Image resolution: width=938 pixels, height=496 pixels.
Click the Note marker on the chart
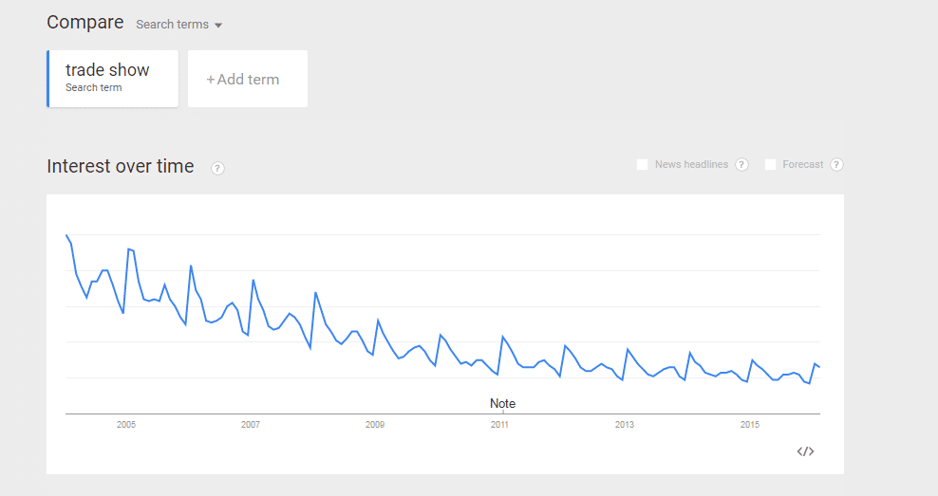tap(502, 403)
